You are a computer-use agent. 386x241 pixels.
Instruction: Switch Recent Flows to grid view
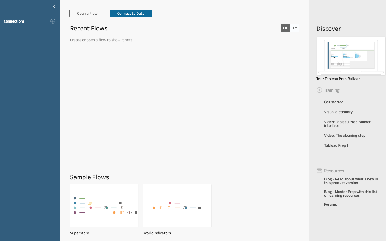285,28
